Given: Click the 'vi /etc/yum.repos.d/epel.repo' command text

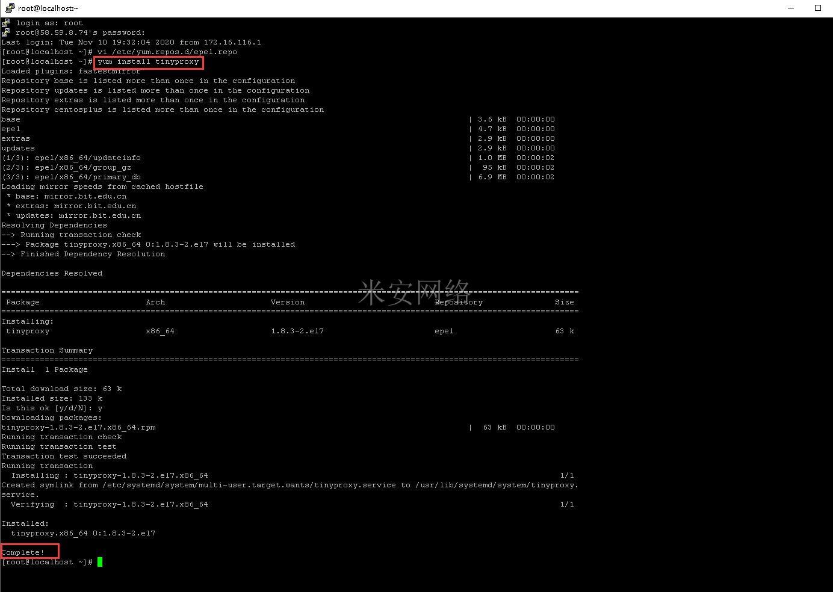Looking at the screenshot, I should tap(167, 52).
